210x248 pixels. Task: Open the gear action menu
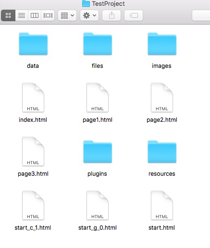pos(89,15)
